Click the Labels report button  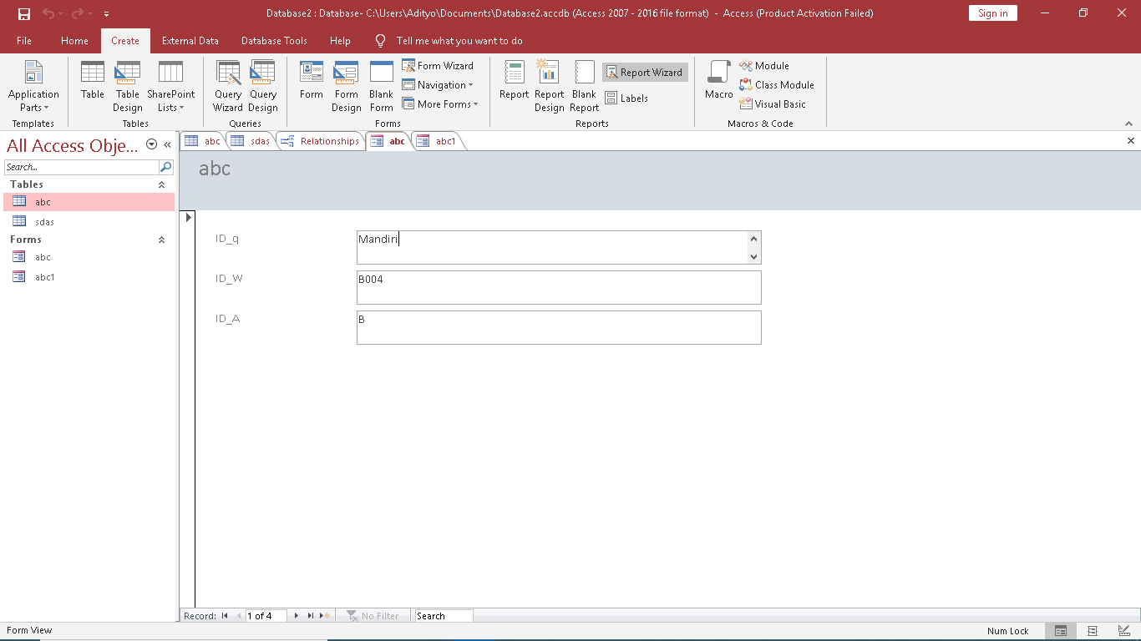626,98
